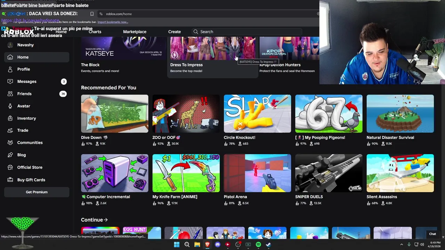Open the SNIPER DUELS thumbnail
This screenshot has height=250, width=445.
tap(329, 173)
